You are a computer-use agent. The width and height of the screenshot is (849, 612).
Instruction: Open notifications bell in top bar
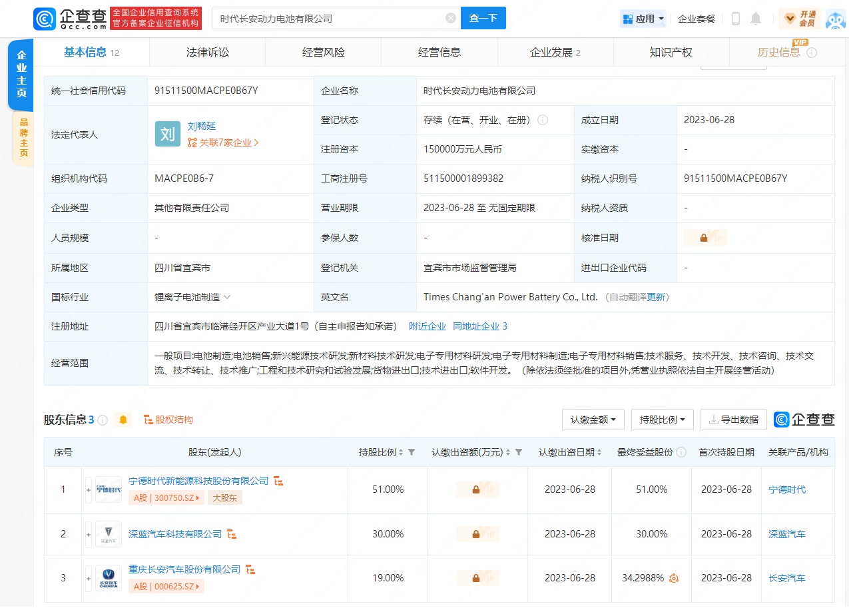coord(756,19)
